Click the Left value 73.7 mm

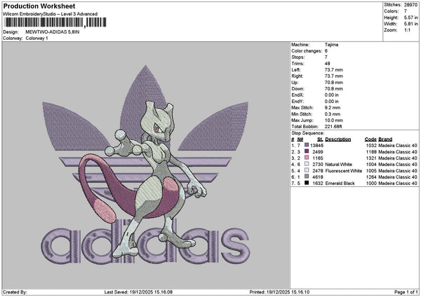tap(334, 70)
